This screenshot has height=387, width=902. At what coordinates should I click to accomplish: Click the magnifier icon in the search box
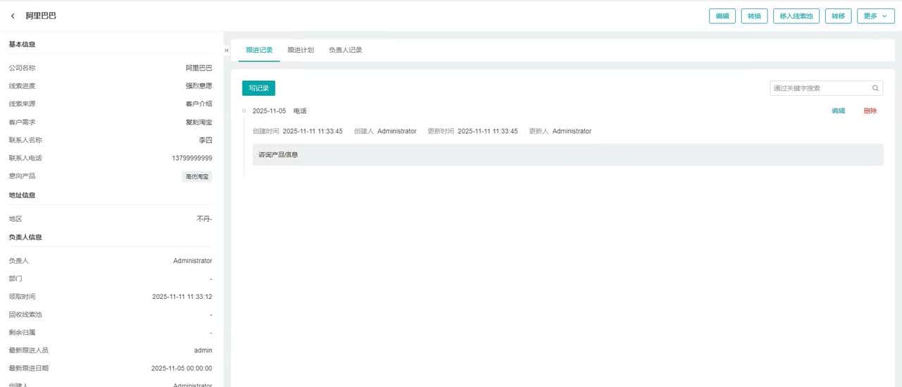876,88
